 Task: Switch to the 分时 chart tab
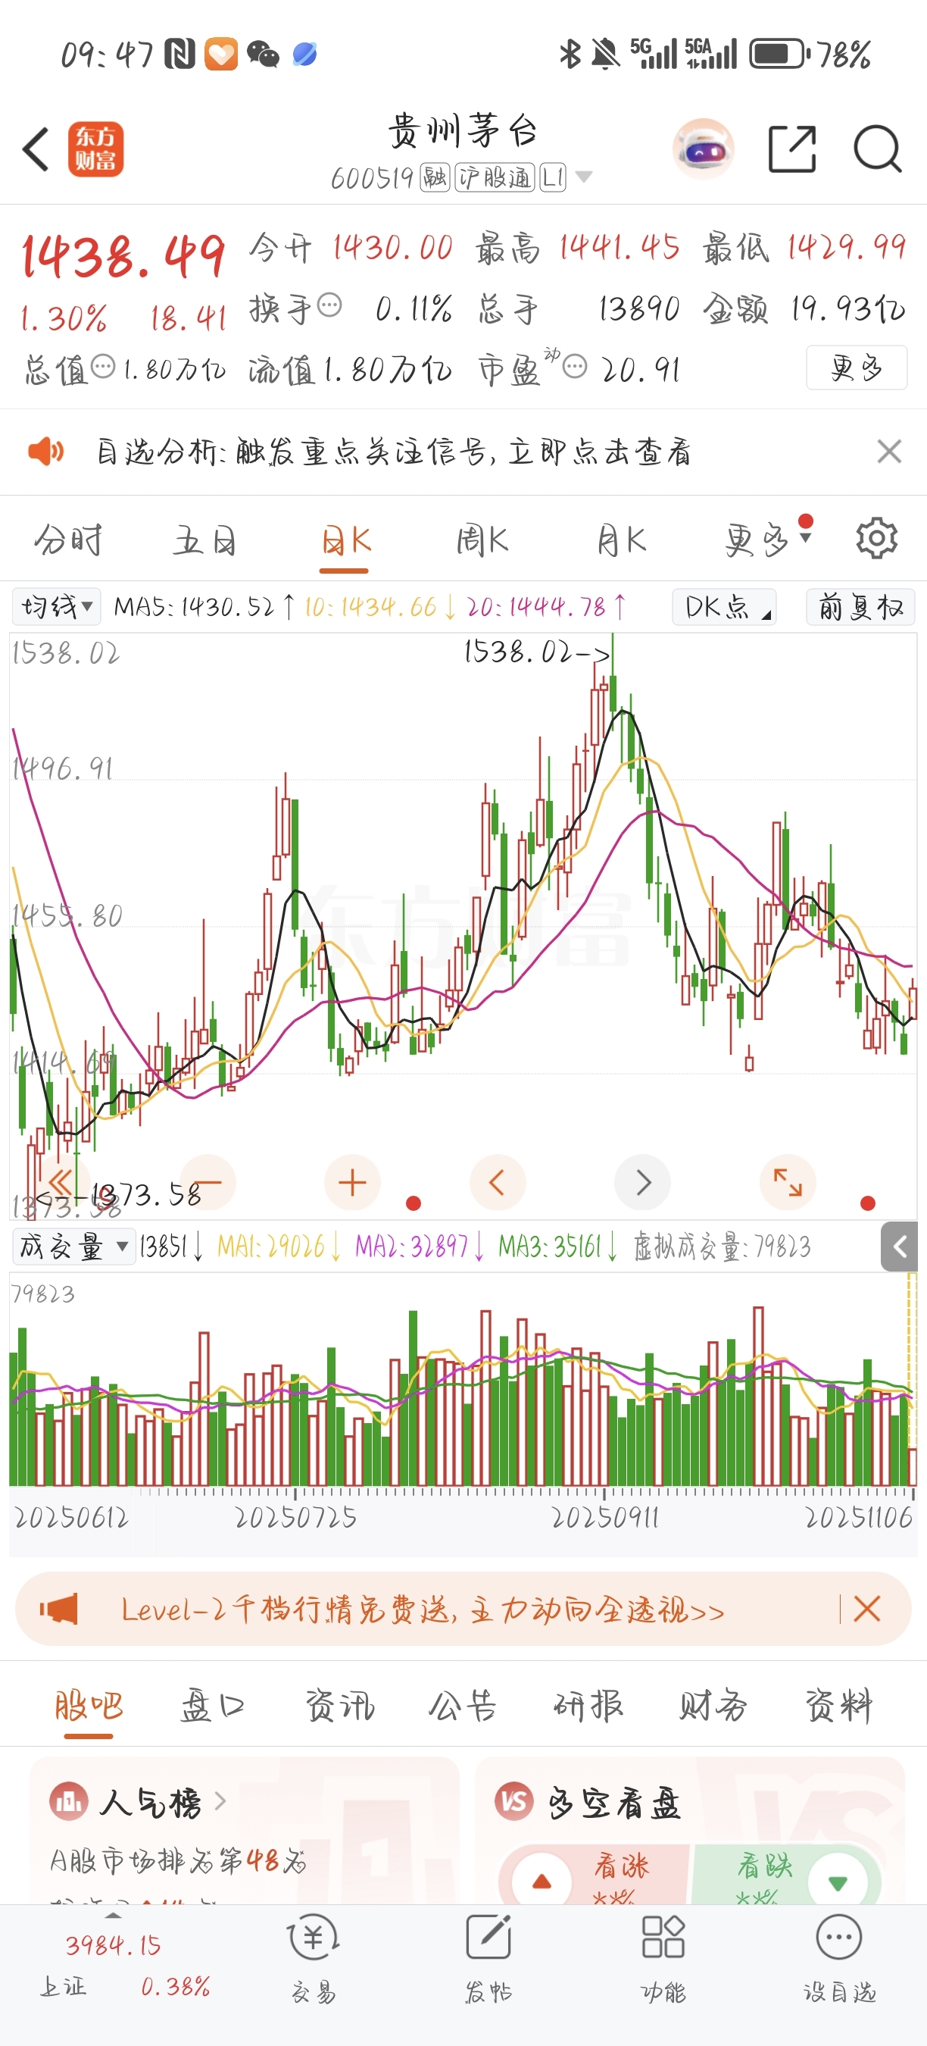68,541
